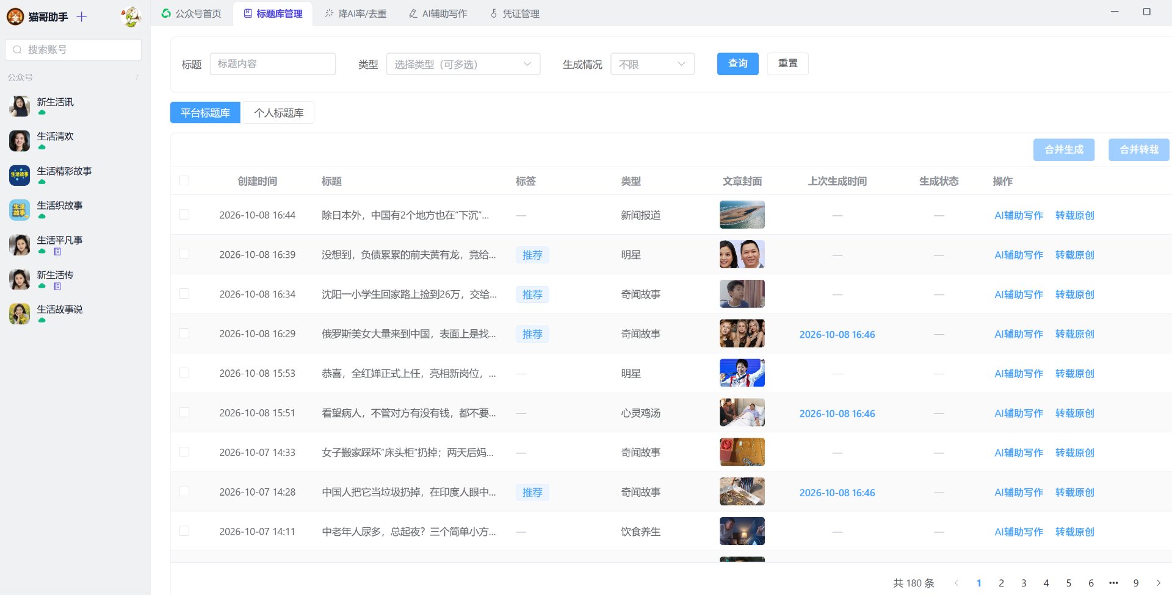This screenshot has height=595, width=1172.
Task: Tick the checkbox for the 14:28 row
Action: 184,491
